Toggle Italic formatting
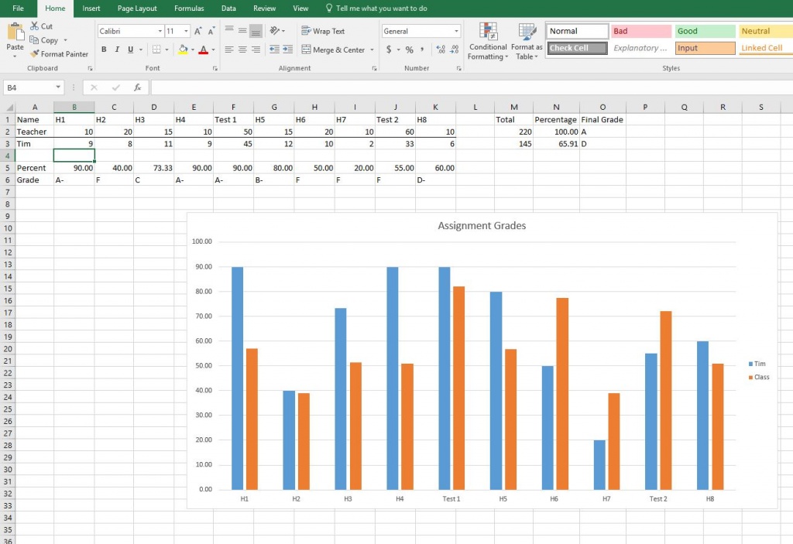 pyautogui.click(x=117, y=50)
